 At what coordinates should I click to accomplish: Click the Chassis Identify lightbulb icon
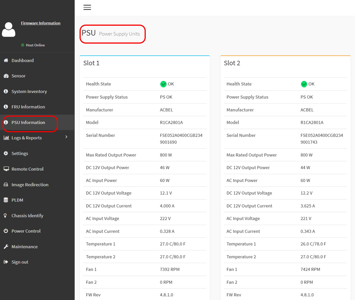[5, 215]
